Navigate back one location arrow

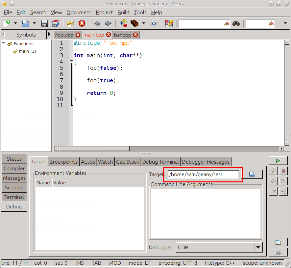tap(97, 23)
